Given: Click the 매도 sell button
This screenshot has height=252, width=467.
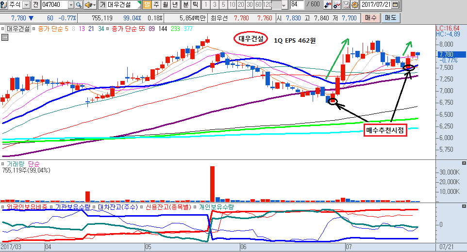Looking at the screenshot, I should pyautogui.click(x=390, y=18).
